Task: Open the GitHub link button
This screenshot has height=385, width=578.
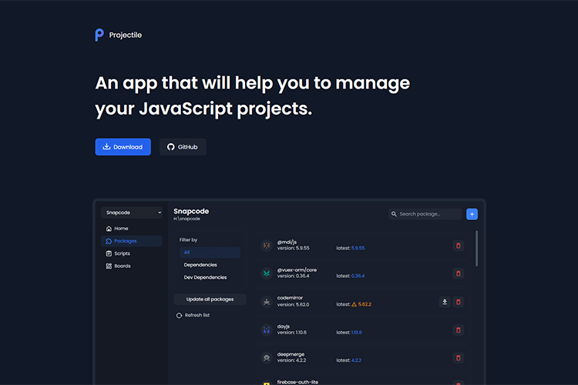Action: (183, 147)
